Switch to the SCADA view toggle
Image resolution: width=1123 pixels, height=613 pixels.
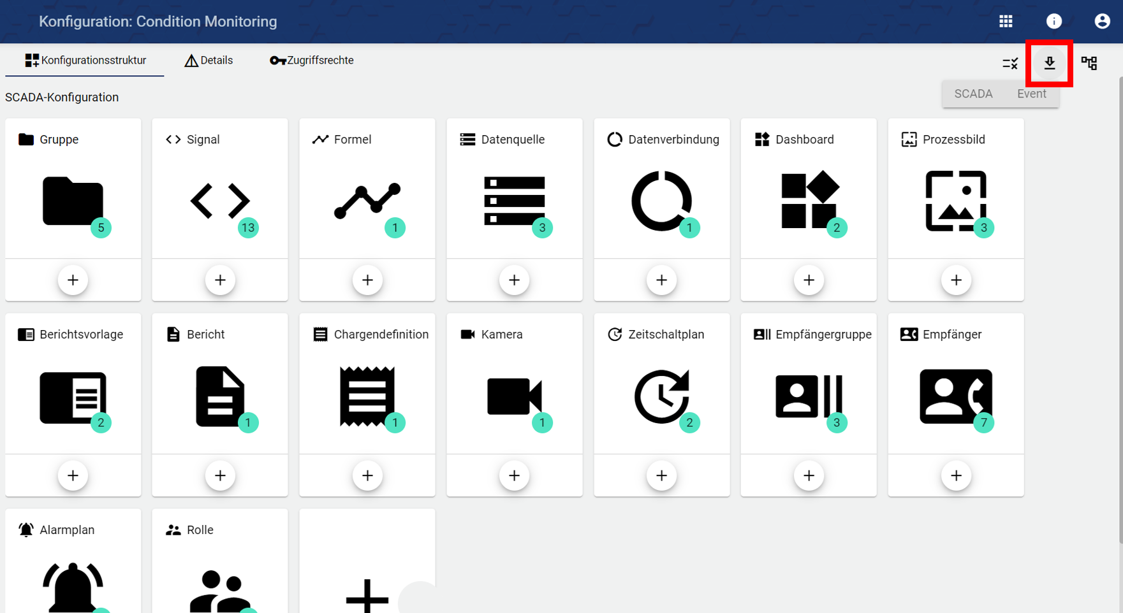[973, 94]
